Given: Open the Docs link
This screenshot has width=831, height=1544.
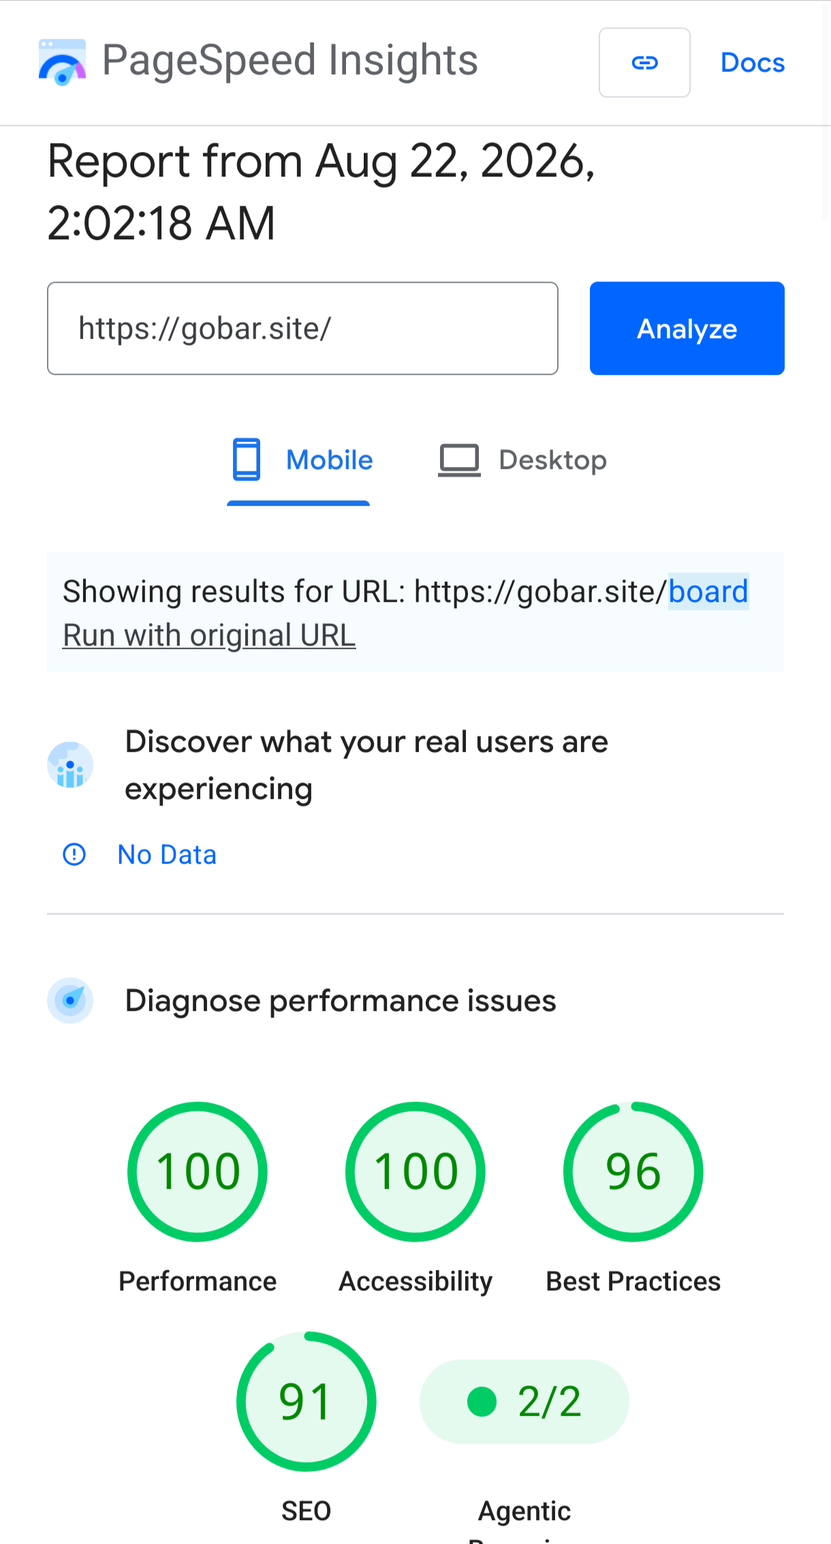Looking at the screenshot, I should point(753,63).
